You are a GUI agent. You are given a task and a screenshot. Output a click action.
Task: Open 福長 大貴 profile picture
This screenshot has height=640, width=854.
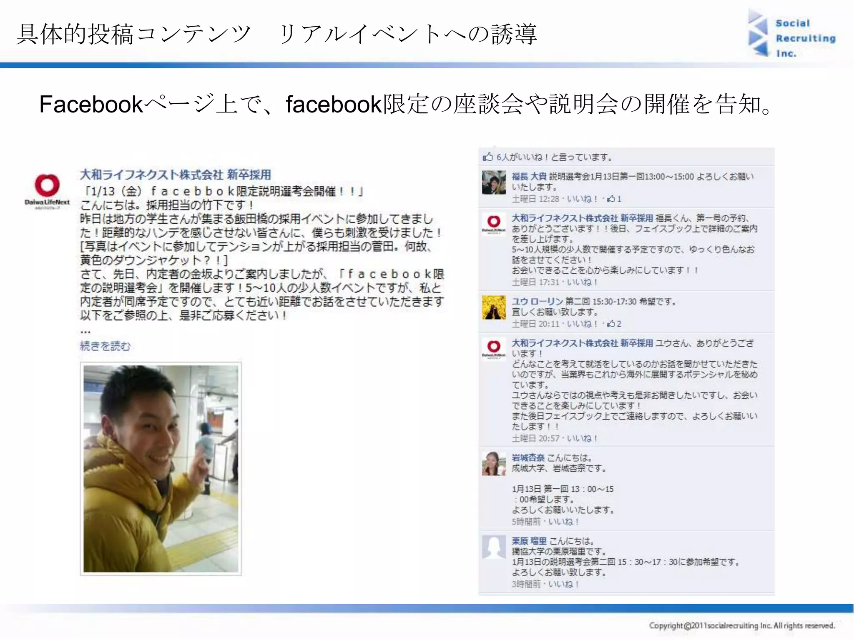494,182
